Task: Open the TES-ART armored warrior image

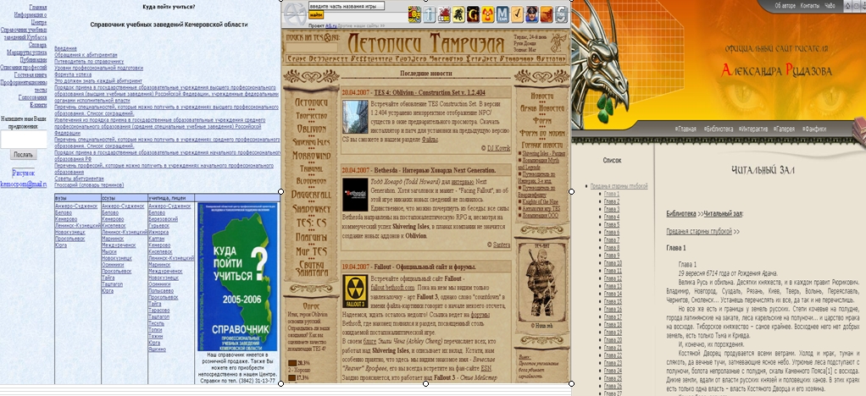Action: click(x=541, y=284)
